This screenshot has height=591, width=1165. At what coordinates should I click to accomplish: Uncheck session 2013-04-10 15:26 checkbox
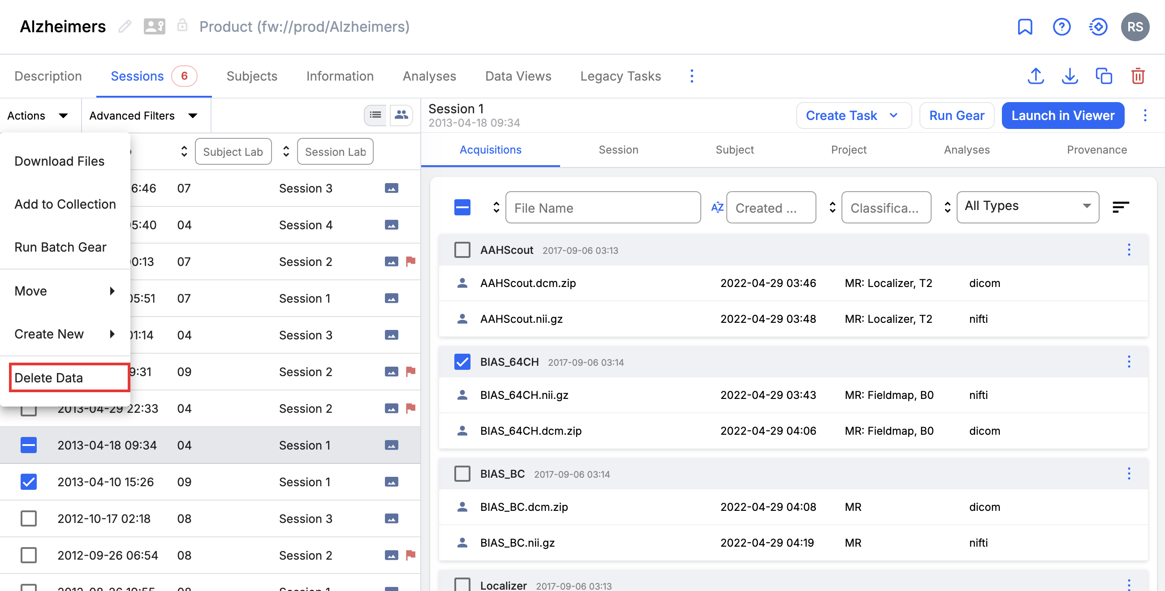point(29,482)
